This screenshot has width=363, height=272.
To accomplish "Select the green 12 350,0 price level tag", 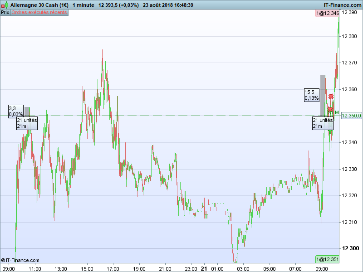I will point(351,116).
